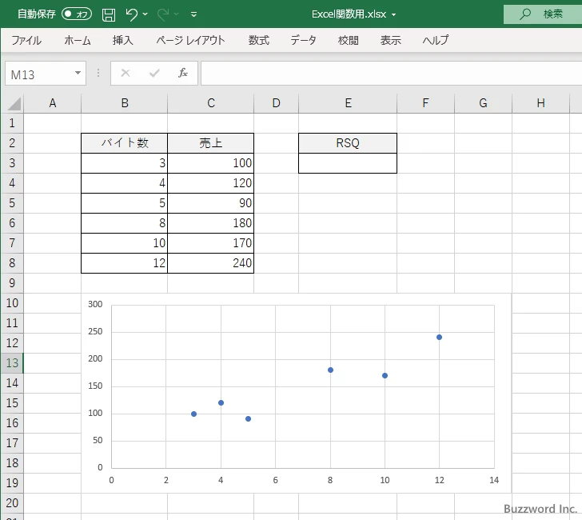The height and width of the screenshot is (520, 582).
Task: Open the Undo history dropdown arrow
Action: 145,14
